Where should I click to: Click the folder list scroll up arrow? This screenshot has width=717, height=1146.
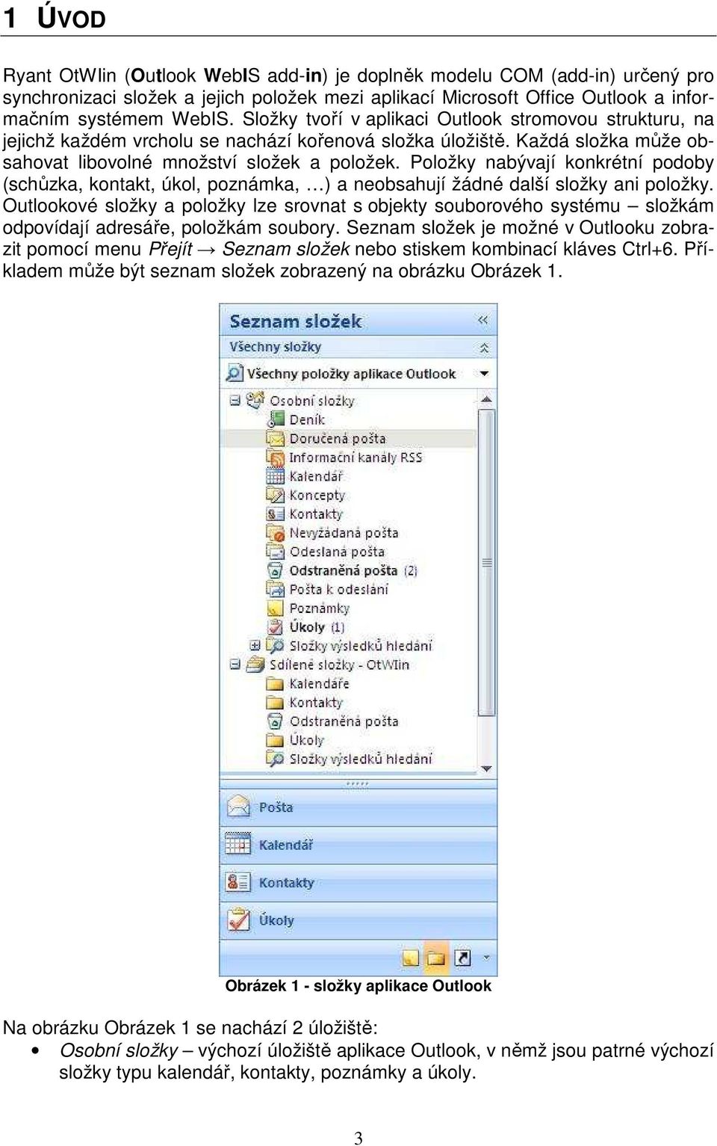(487, 399)
